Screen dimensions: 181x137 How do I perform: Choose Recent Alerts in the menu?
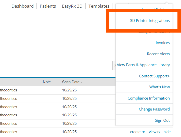(158, 54)
